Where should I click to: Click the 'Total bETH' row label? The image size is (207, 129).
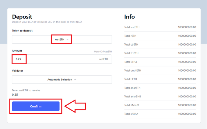tap(130, 79)
